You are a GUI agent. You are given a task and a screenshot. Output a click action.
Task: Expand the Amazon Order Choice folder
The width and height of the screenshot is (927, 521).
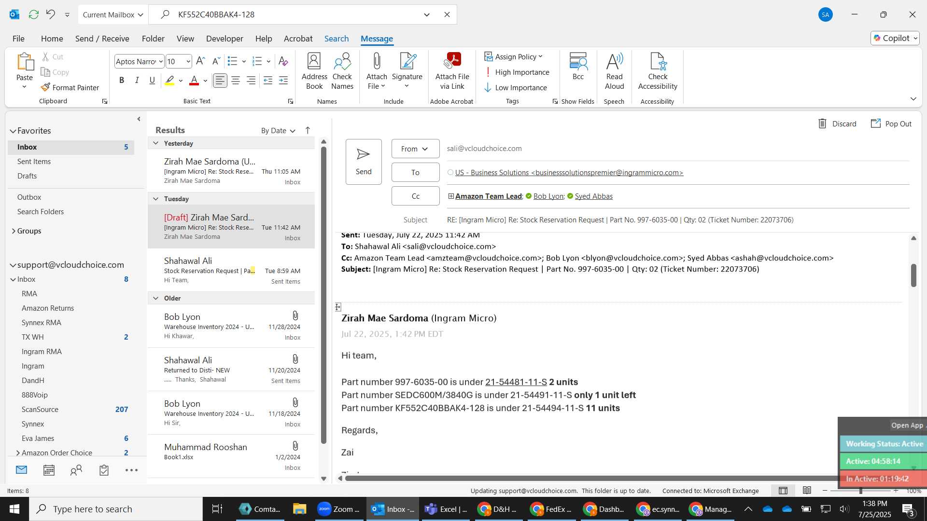point(18,453)
